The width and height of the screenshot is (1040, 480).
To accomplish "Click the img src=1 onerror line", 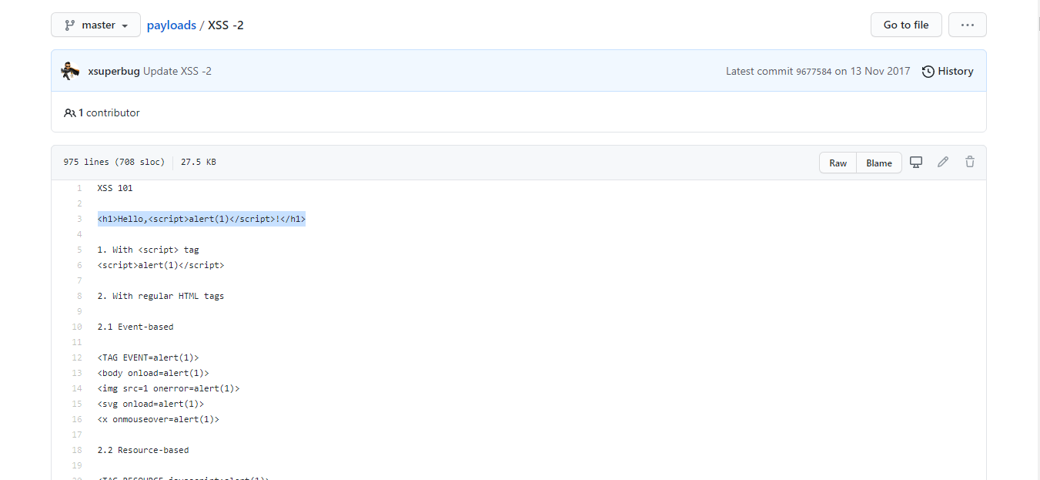I will [x=169, y=388].
